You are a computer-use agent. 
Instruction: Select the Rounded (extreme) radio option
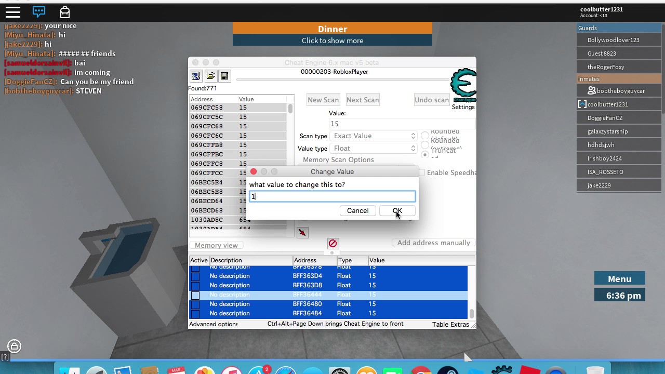[425, 145]
